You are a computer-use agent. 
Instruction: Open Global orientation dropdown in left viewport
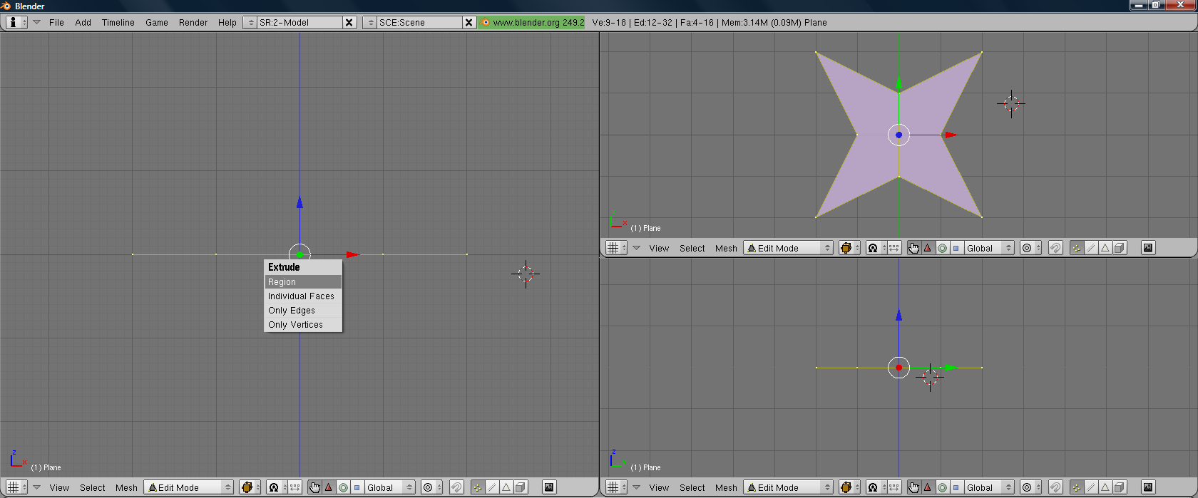click(x=390, y=487)
